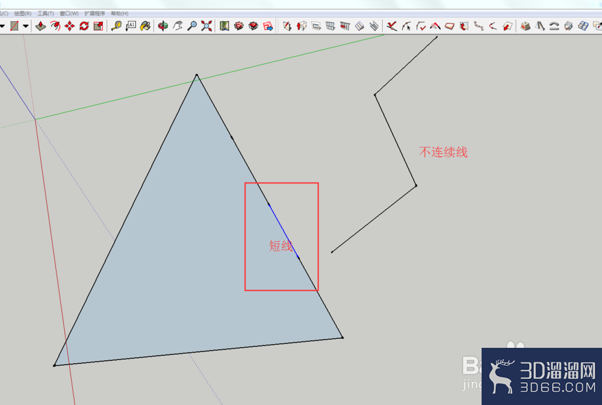Select the black zigzag polyline
This screenshot has width=602, height=405.
[396, 140]
